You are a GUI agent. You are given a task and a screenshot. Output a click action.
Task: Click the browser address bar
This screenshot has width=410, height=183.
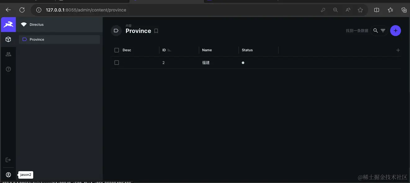tap(124, 10)
